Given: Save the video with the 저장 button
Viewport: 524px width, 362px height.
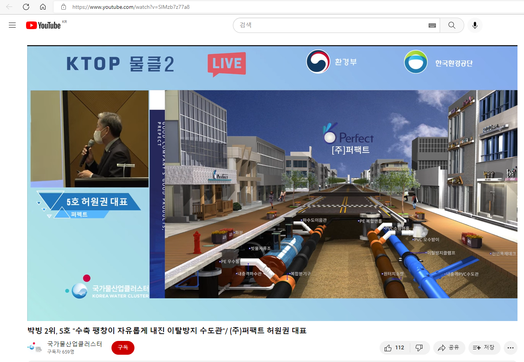Looking at the screenshot, I should 484,348.
